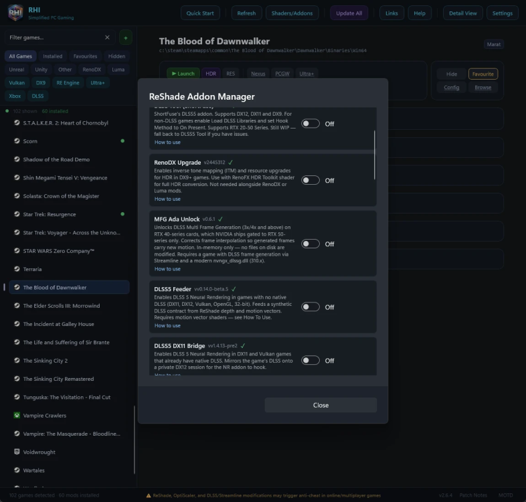Open How to use for RenoDX Upgrade
Screen dimensions: 526x502
(167, 199)
